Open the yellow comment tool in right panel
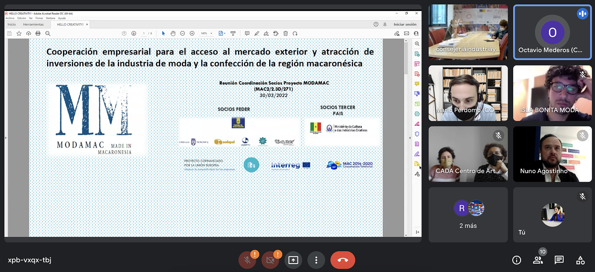 click(417, 84)
